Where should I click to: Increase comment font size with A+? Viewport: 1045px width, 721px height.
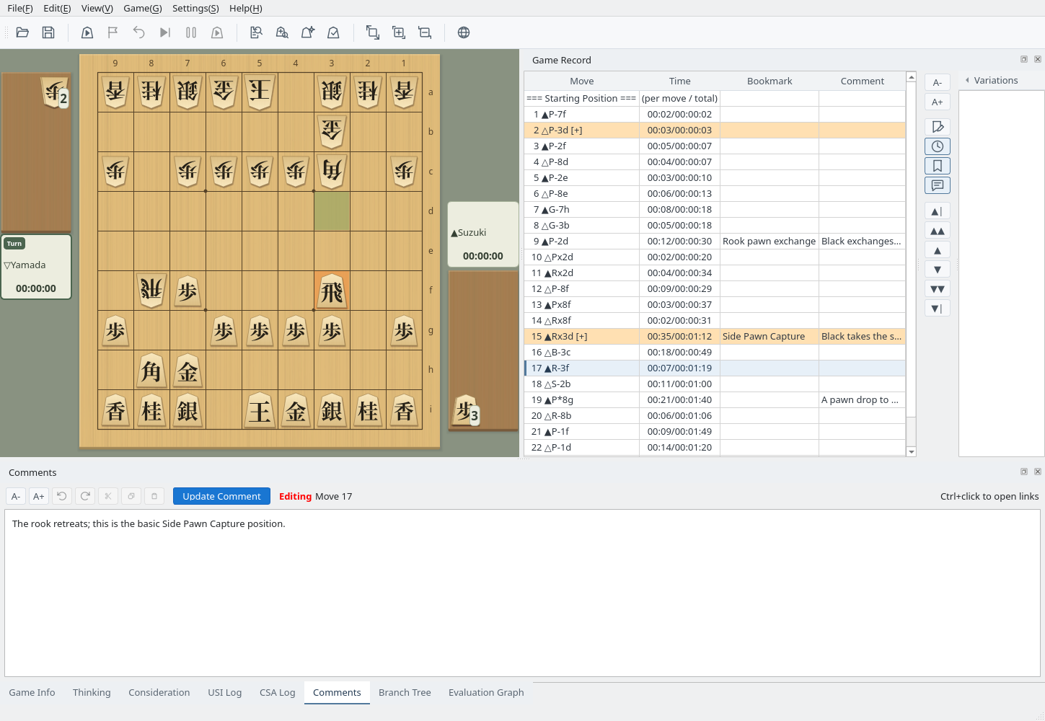tap(39, 496)
